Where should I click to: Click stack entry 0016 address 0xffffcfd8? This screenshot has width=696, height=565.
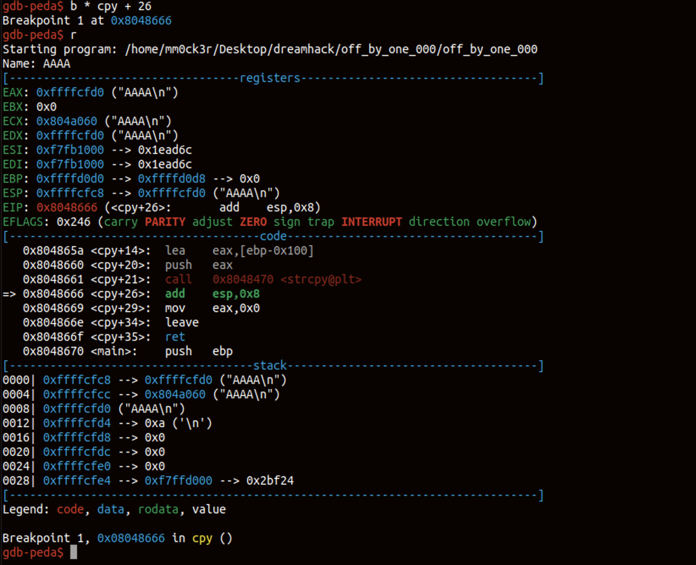(77, 438)
